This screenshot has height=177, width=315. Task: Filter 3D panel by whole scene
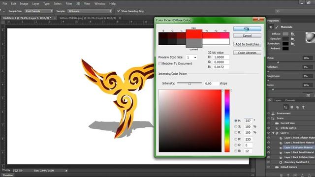pos(285,107)
